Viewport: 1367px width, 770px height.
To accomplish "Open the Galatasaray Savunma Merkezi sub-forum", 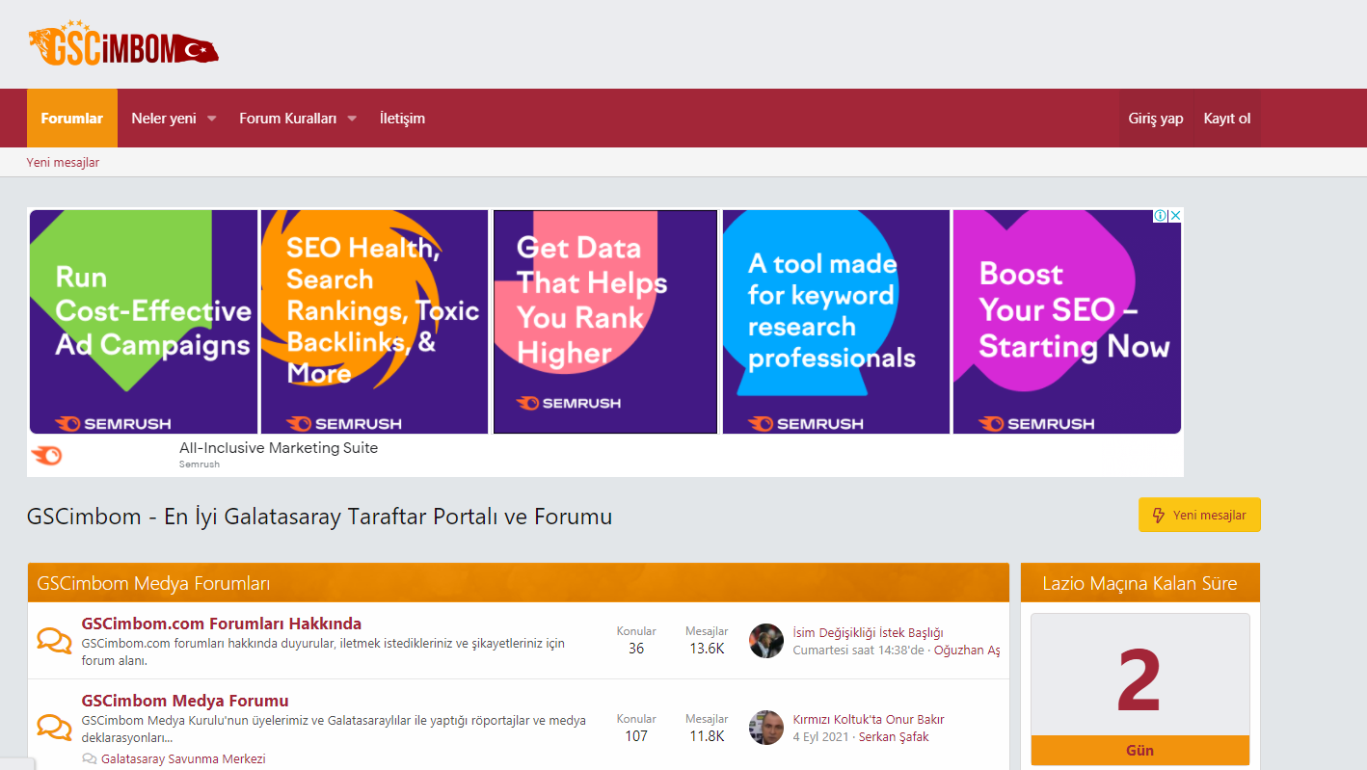I will pyautogui.click(x=183, y=759).
